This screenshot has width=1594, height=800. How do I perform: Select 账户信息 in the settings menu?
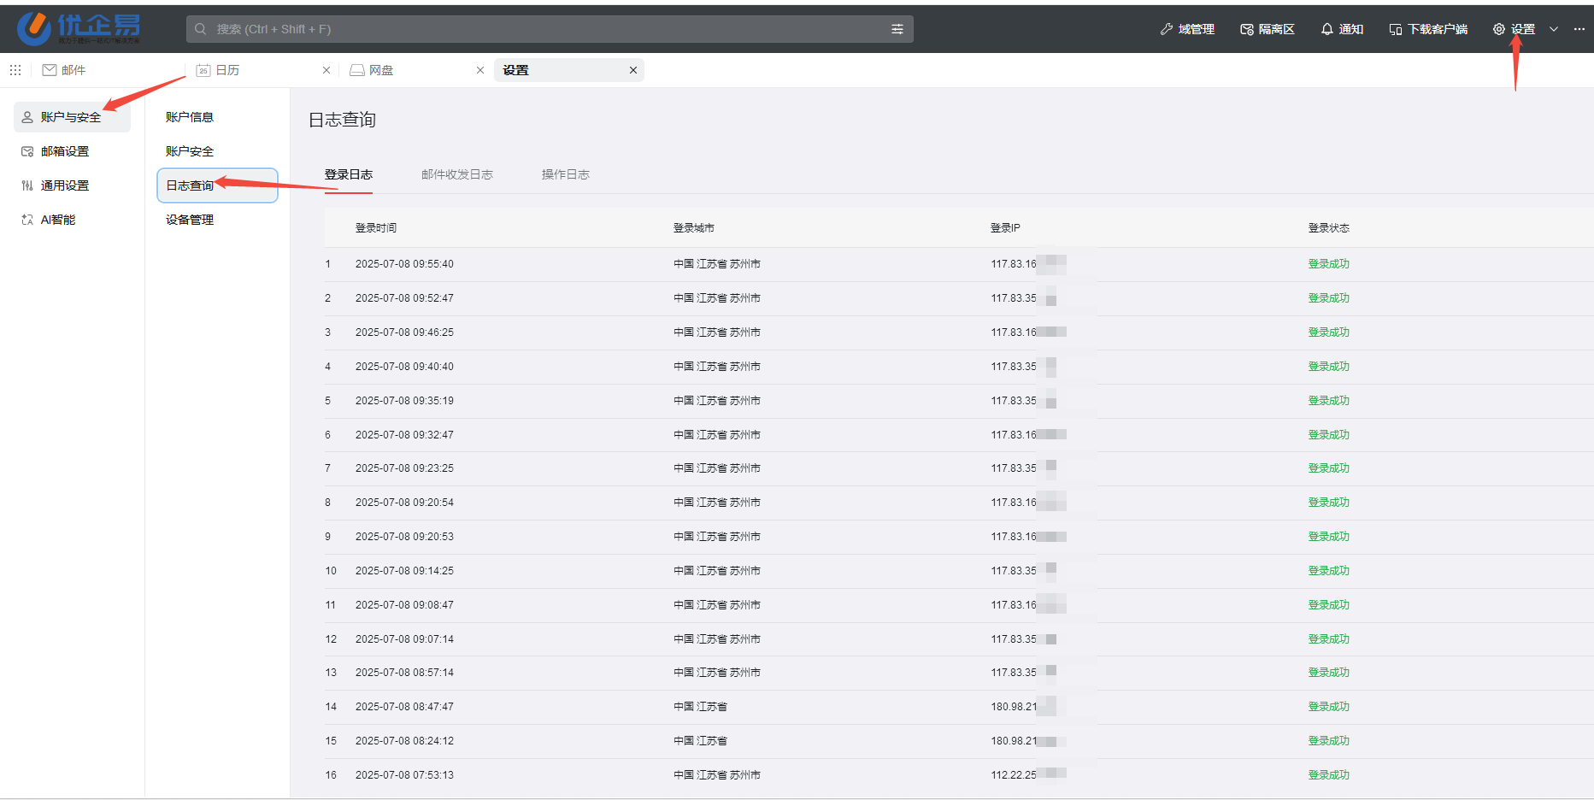[x=190, y=117]
